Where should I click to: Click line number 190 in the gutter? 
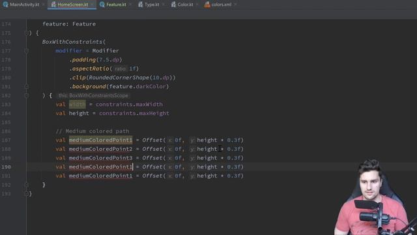tap(6, 167)
